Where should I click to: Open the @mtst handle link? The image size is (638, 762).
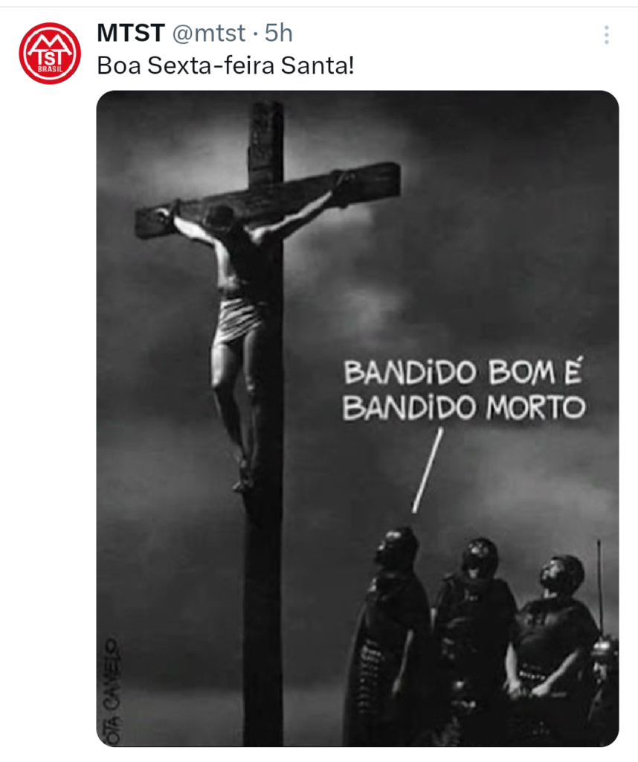point(209,33)
